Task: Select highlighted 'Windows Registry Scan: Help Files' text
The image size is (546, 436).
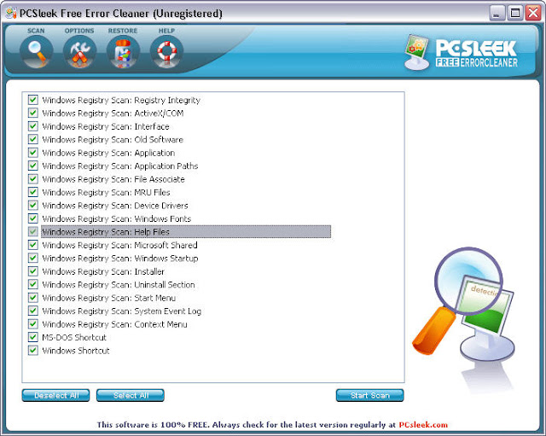Action: pos(106,232)
